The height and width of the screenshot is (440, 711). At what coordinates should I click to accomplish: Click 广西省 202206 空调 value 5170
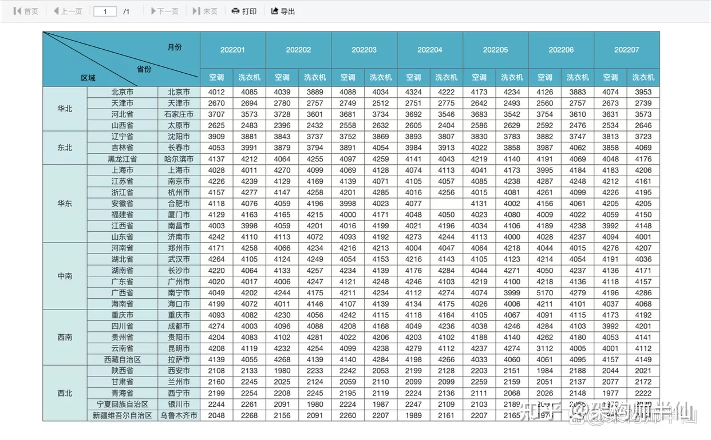(545, 293)
